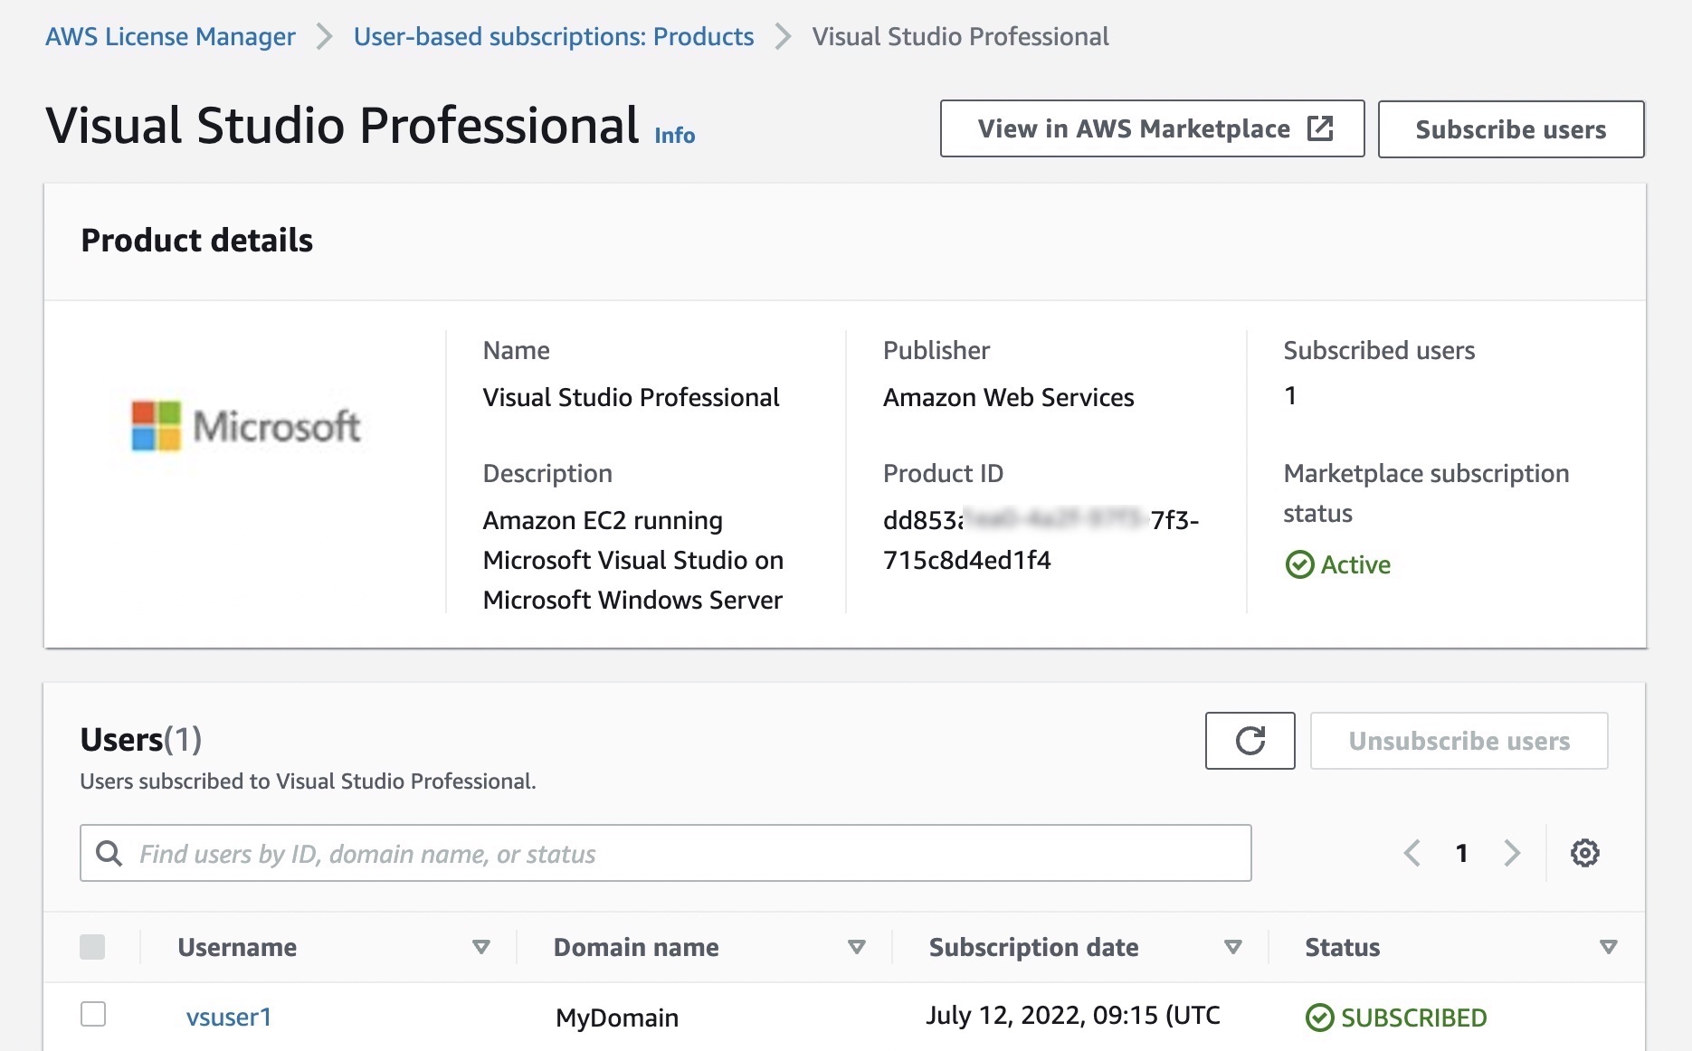The image size is (1692, 1051).
Task: Click Subscribe users button
Action: (1511, 129)
